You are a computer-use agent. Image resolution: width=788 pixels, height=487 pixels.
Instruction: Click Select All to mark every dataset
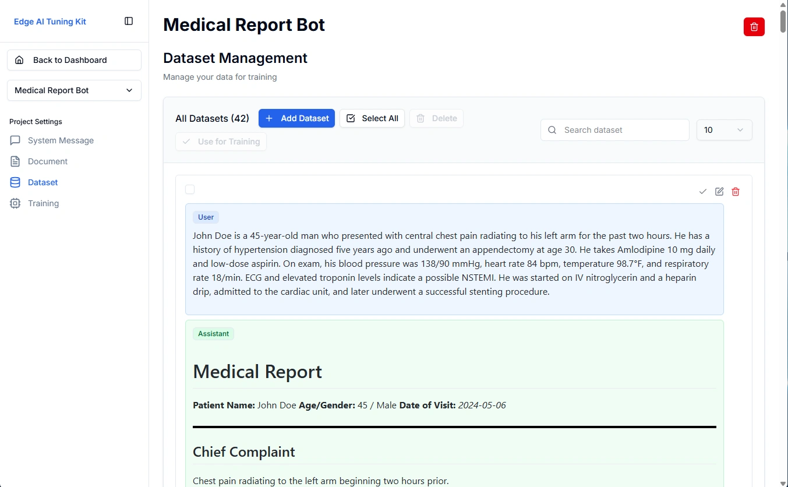pyautogui.click(x=372, y=118)
